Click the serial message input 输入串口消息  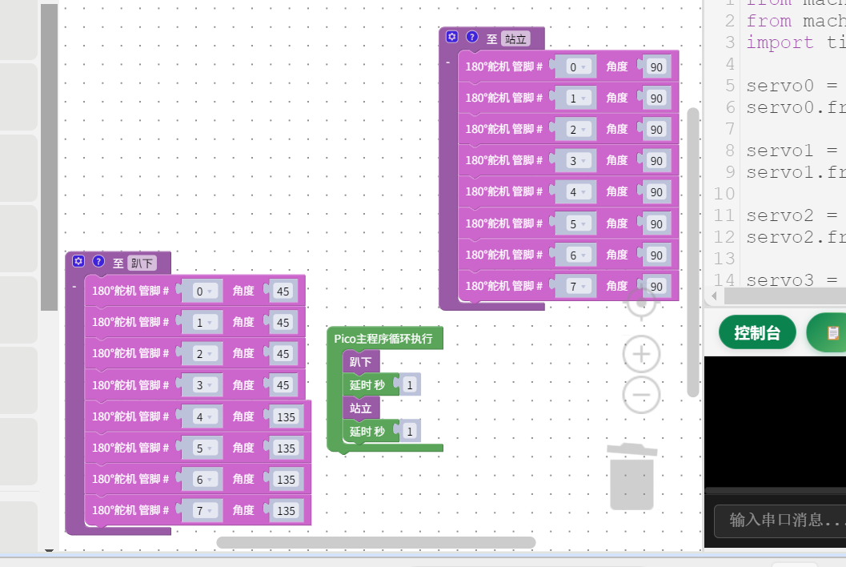[780, 521]
